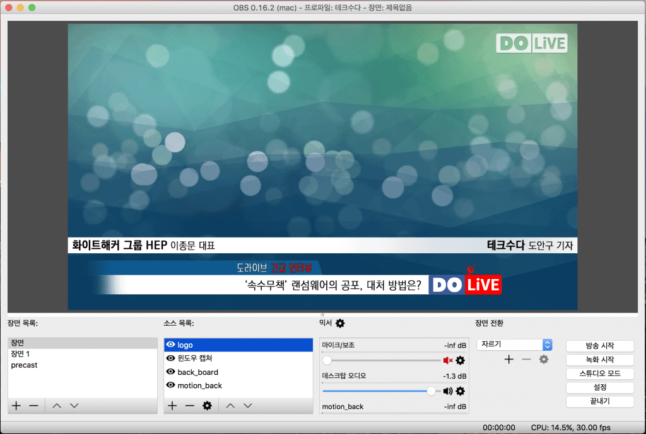Viewport: 646px width, 434px height.
Task: Move selected source up in list
Action: [230, 406]
